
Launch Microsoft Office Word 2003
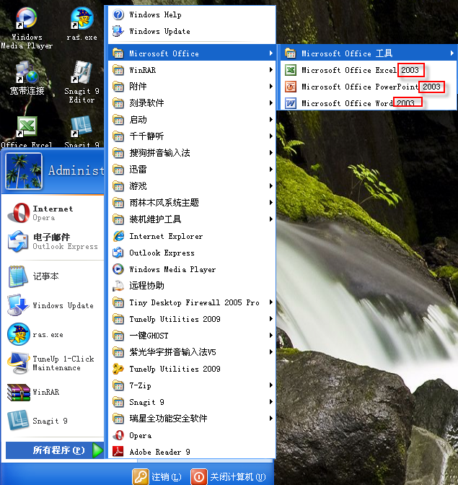tap(369, 103)
